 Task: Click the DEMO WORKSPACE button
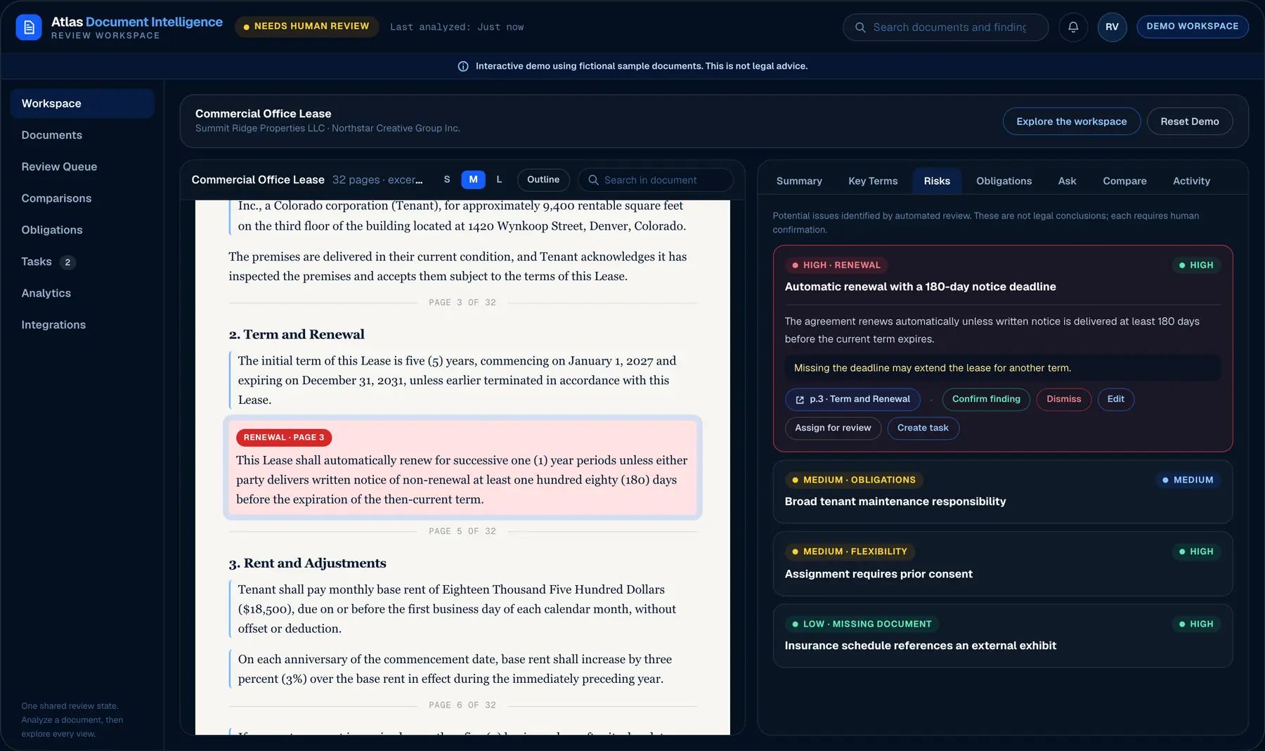[x=1192, y=27]
